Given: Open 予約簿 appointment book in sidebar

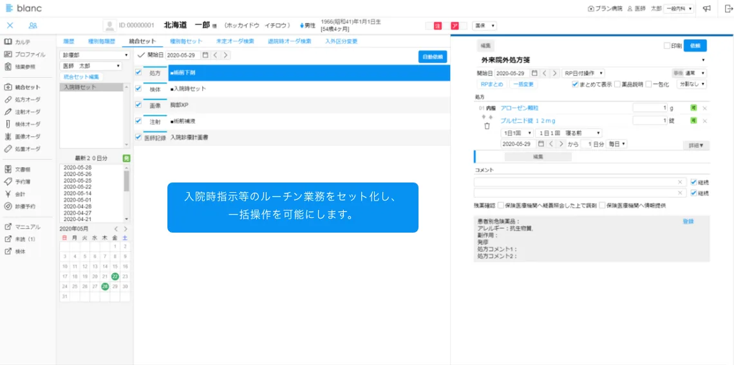Looking at the screenshot, I should (18, 181).
